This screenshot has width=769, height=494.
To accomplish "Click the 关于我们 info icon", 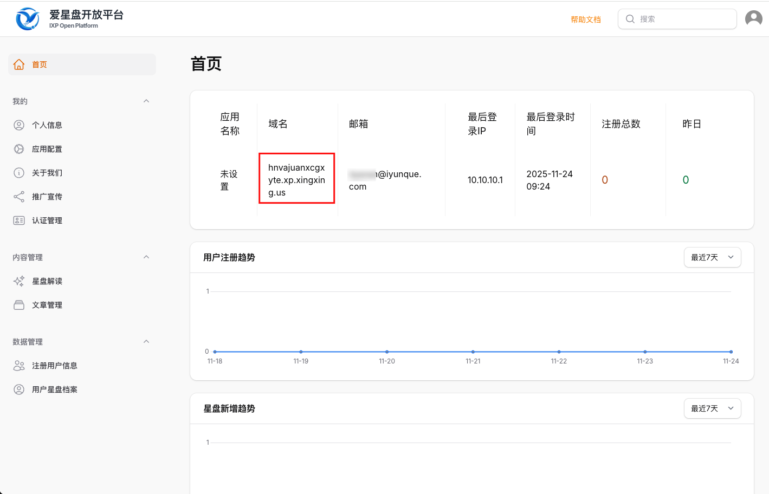I will coord(18,172).
